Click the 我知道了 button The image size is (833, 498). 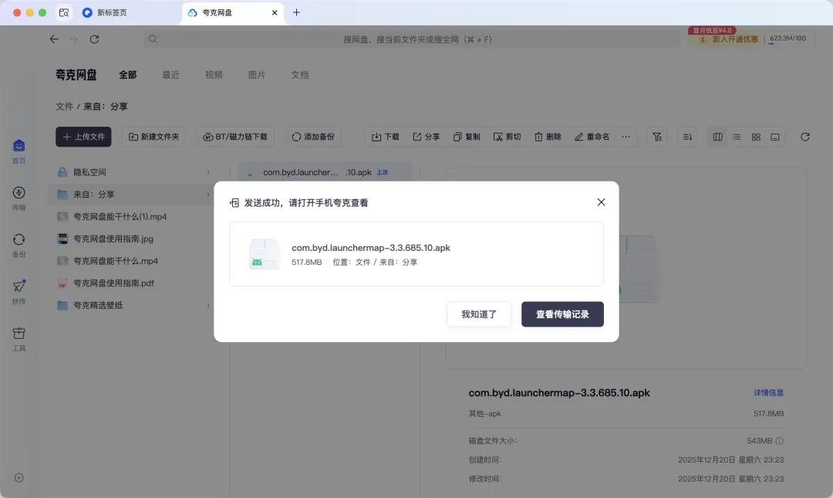coord(479,314)
